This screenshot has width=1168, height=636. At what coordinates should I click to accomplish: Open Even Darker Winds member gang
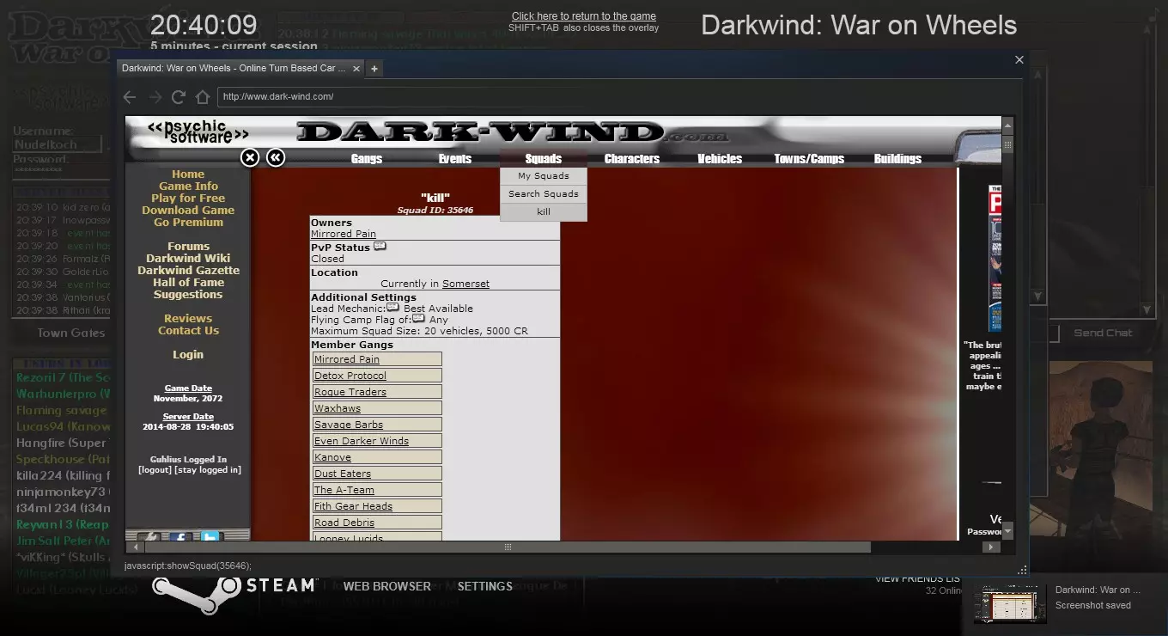362,442
